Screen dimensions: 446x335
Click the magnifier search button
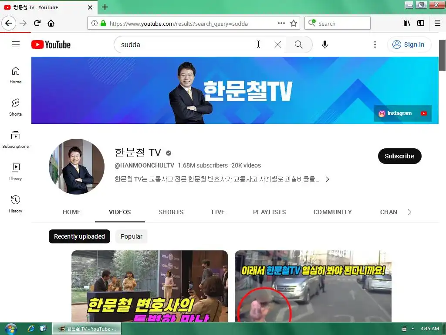coord(299,44)
